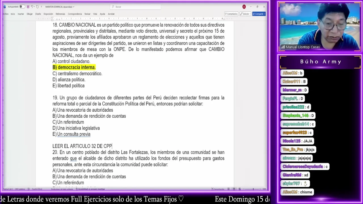The image size is (363, 204).
Task: Open the Comentarios pane button
Action: tap(231, 14)
